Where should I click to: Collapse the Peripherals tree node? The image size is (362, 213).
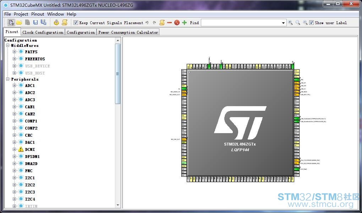(7, 79)
